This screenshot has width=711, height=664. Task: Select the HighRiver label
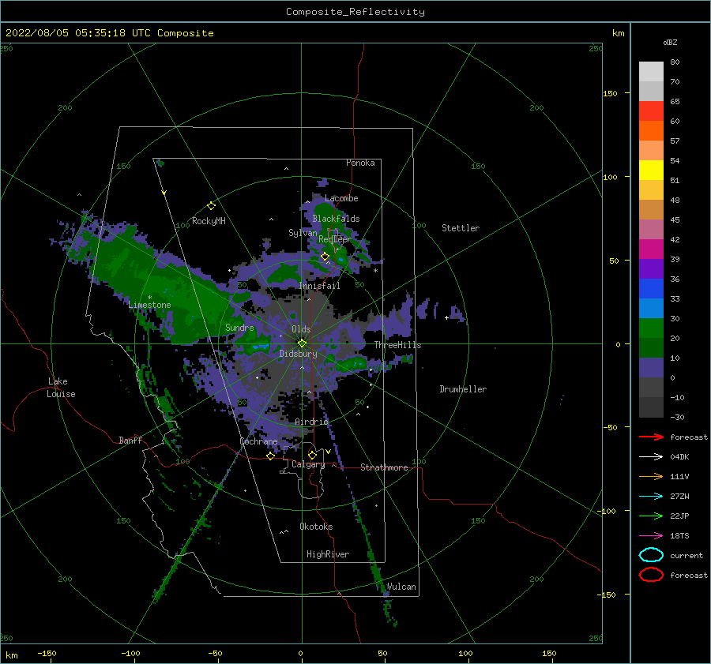pyautogui.click(x=327, y=554)
